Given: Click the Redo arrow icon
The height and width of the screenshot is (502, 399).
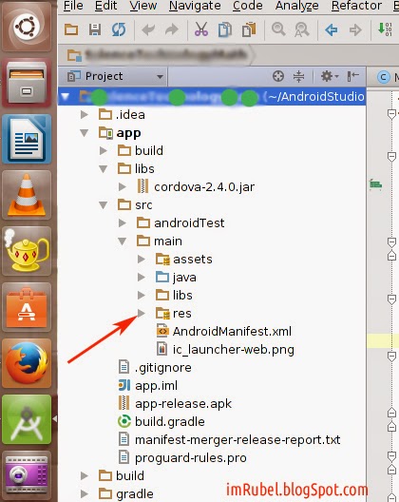Looking at the screenshot, I should (x=172, y=30).
